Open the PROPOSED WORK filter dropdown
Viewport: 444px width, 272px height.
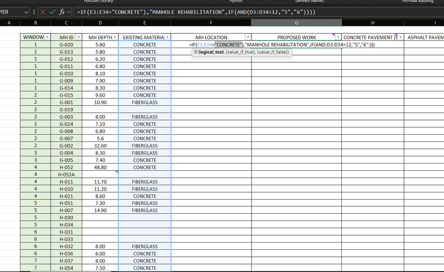click(x=339, y=37)
